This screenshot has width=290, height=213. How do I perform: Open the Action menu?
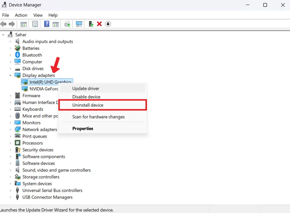coord(21,15)
